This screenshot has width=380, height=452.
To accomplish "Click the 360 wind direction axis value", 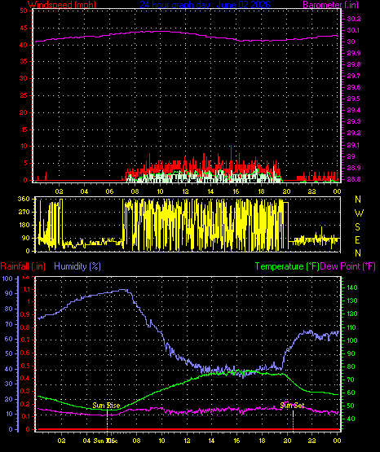I will pos(24,199).
